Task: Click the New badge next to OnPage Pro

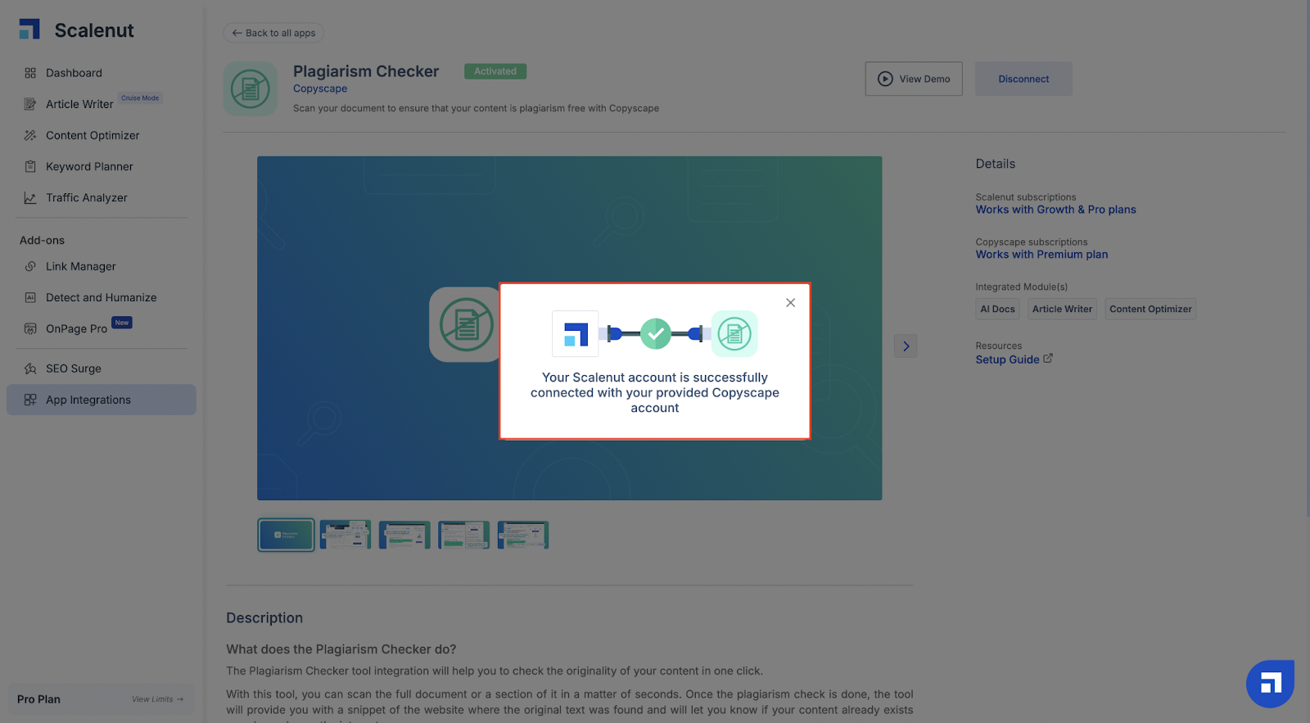Action: tap(122, 323)
